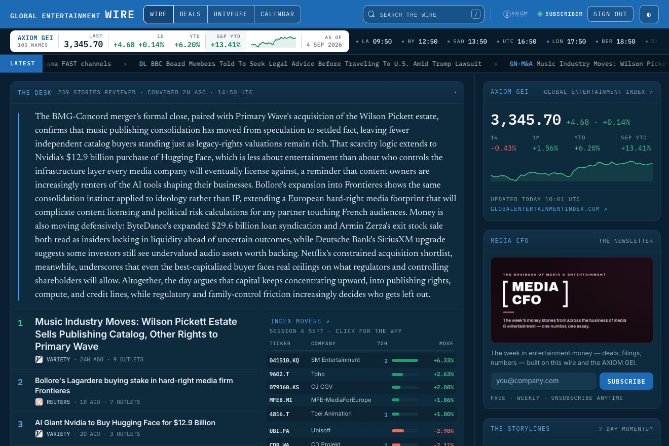Open the Wilson Pickett Estate story headline
669x446 pixels.
(x=136, y=334)
